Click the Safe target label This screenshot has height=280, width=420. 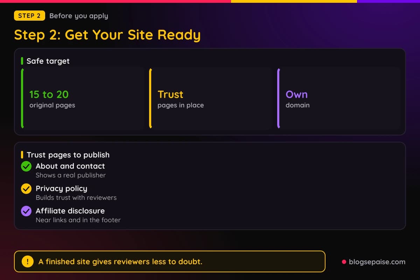click(48, 61)
